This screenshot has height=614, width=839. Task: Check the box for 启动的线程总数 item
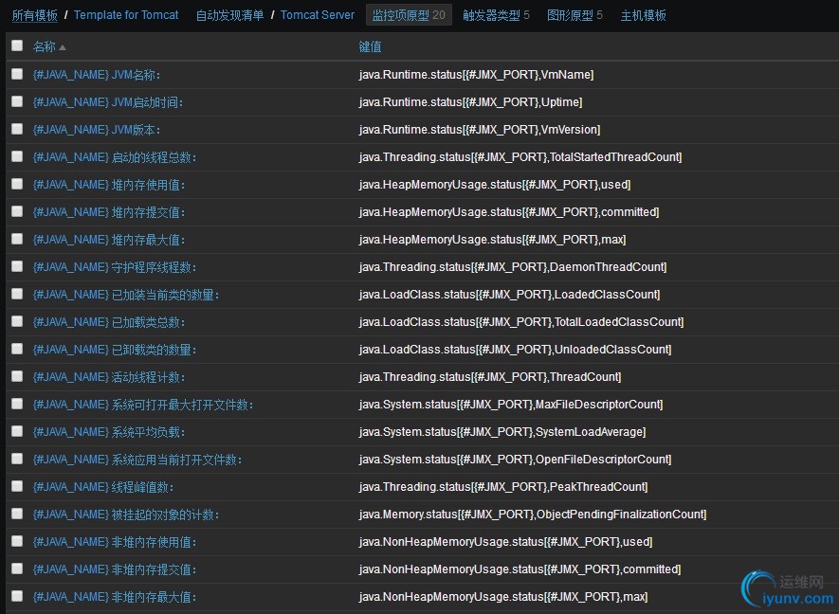17,156
